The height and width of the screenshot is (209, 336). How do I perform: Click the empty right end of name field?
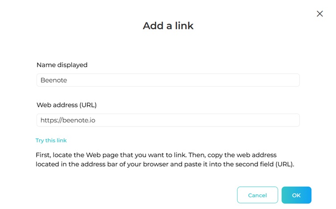tap(285, 80)
